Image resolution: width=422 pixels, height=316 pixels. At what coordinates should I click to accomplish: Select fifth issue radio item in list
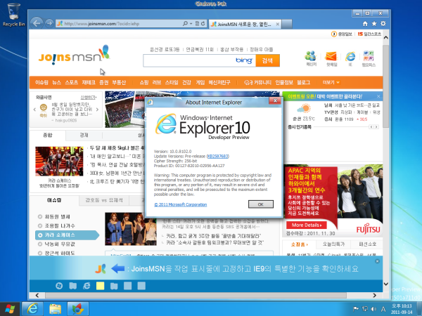click(x=40, y=253)
